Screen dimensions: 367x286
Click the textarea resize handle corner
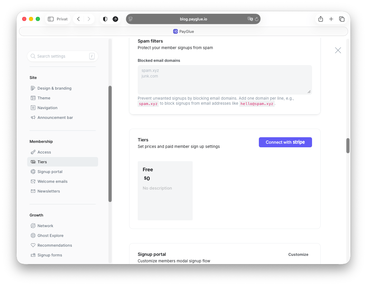(309, 92)
